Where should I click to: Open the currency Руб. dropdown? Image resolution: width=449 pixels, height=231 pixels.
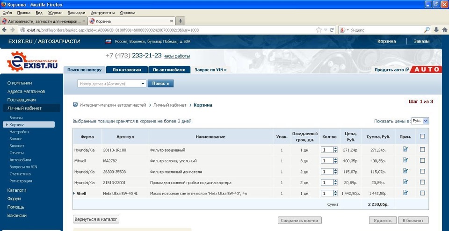pos(420,121)
